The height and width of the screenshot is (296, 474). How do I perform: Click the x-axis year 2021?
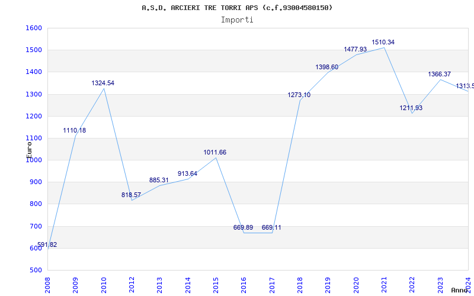pos(384,285)
